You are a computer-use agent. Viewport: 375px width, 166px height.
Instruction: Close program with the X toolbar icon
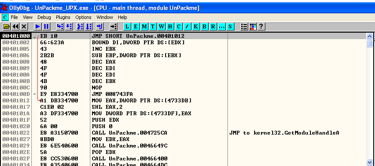pos(24,27)
